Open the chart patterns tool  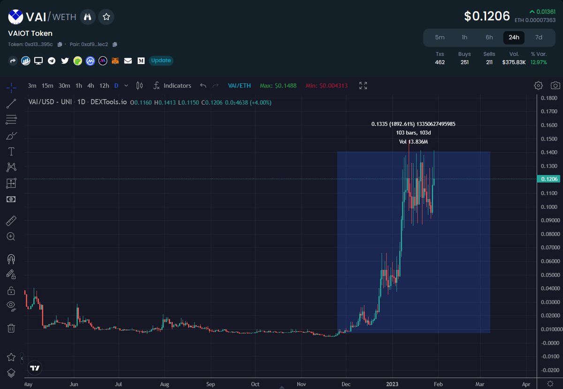click(11, 167)
